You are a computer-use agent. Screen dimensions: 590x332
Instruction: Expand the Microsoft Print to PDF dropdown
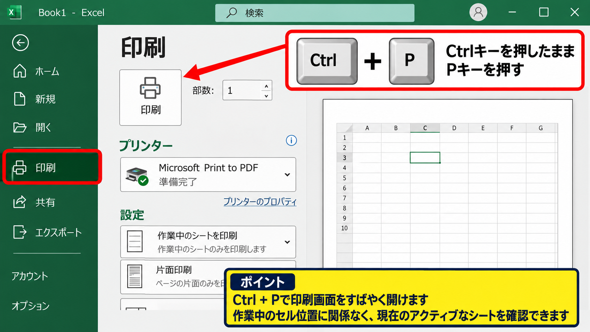(x=208, y=175)
